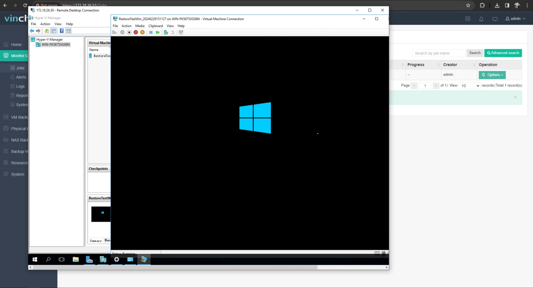Open the Media menu

pyautogui.click(x=140, y=26)
